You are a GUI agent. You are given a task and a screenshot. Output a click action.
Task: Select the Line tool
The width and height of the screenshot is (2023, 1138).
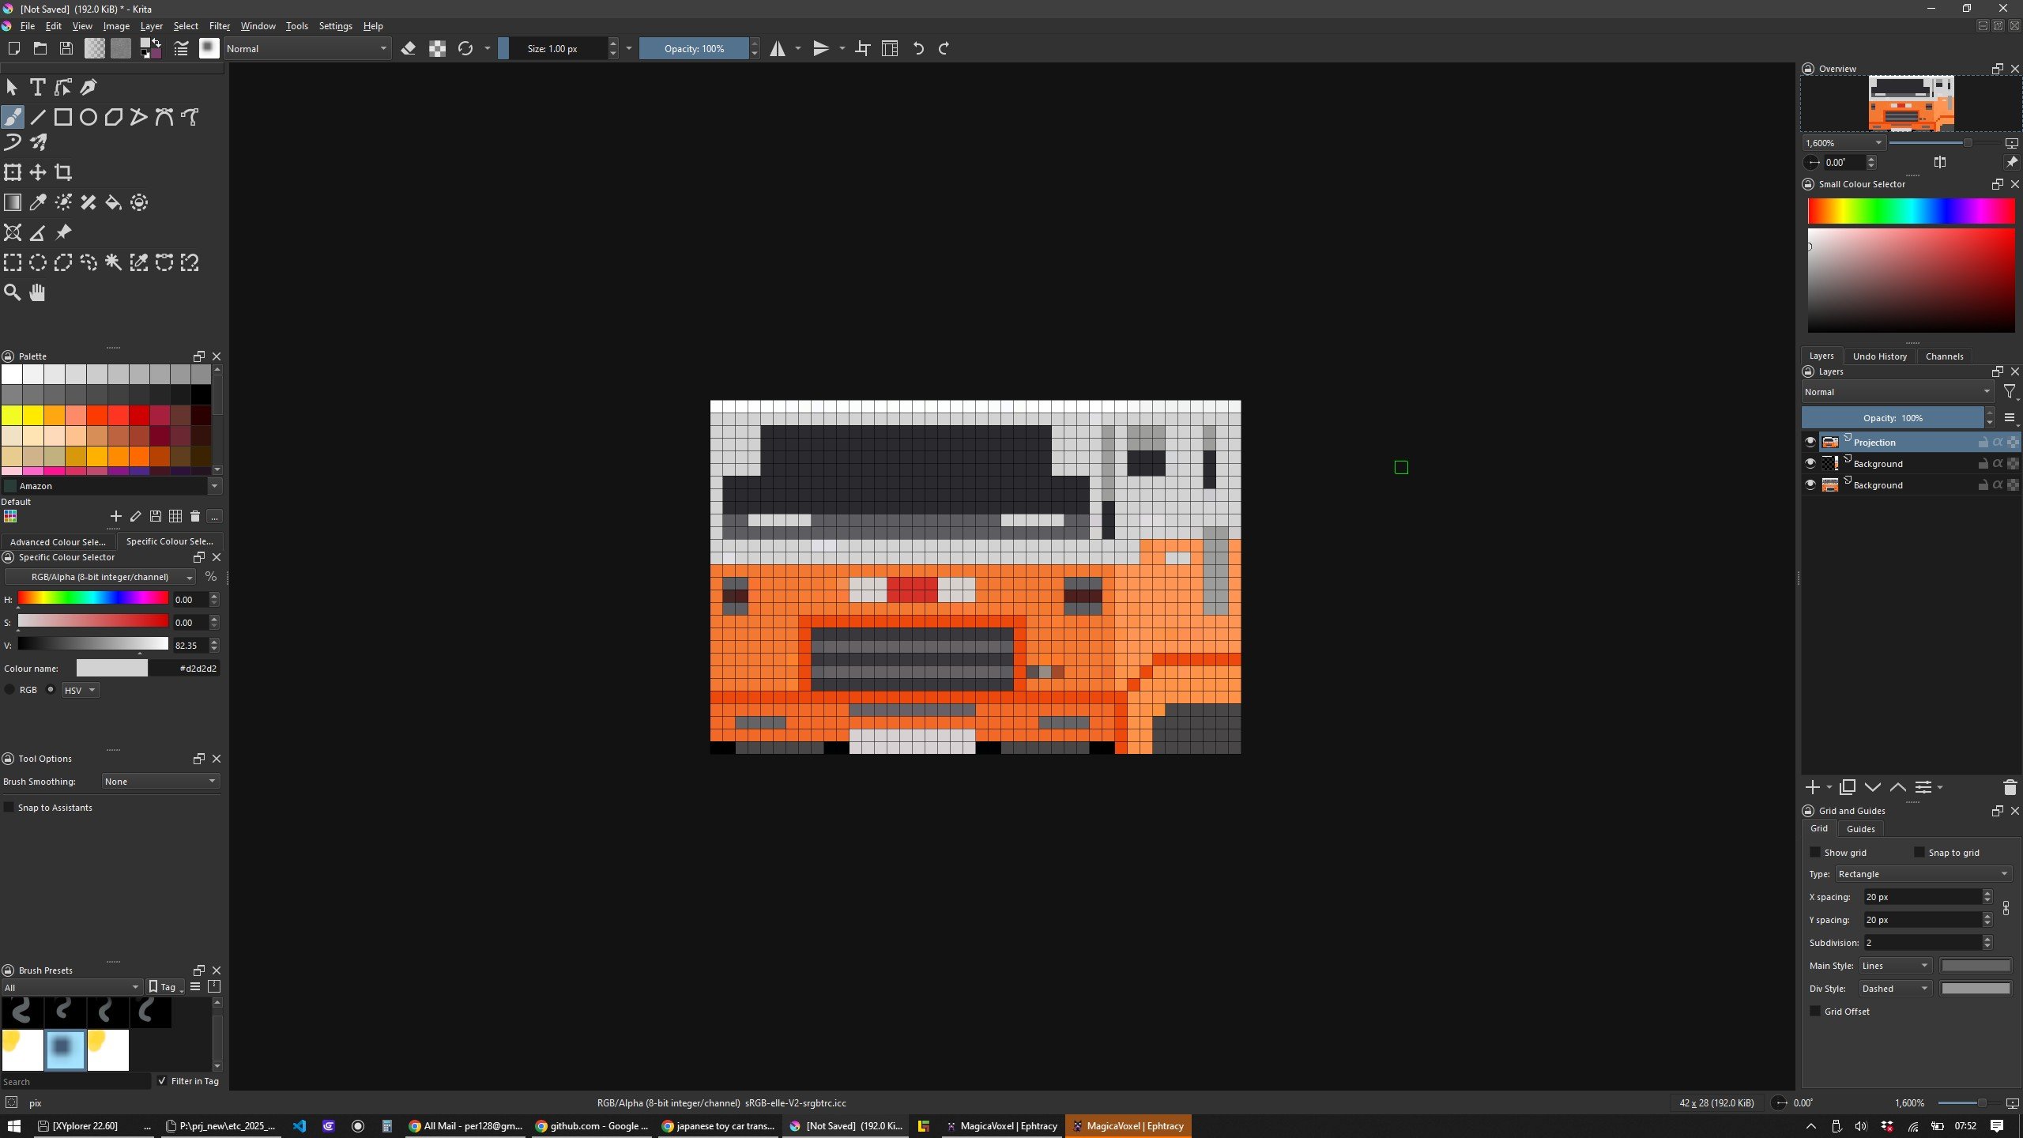coord(38,117)
